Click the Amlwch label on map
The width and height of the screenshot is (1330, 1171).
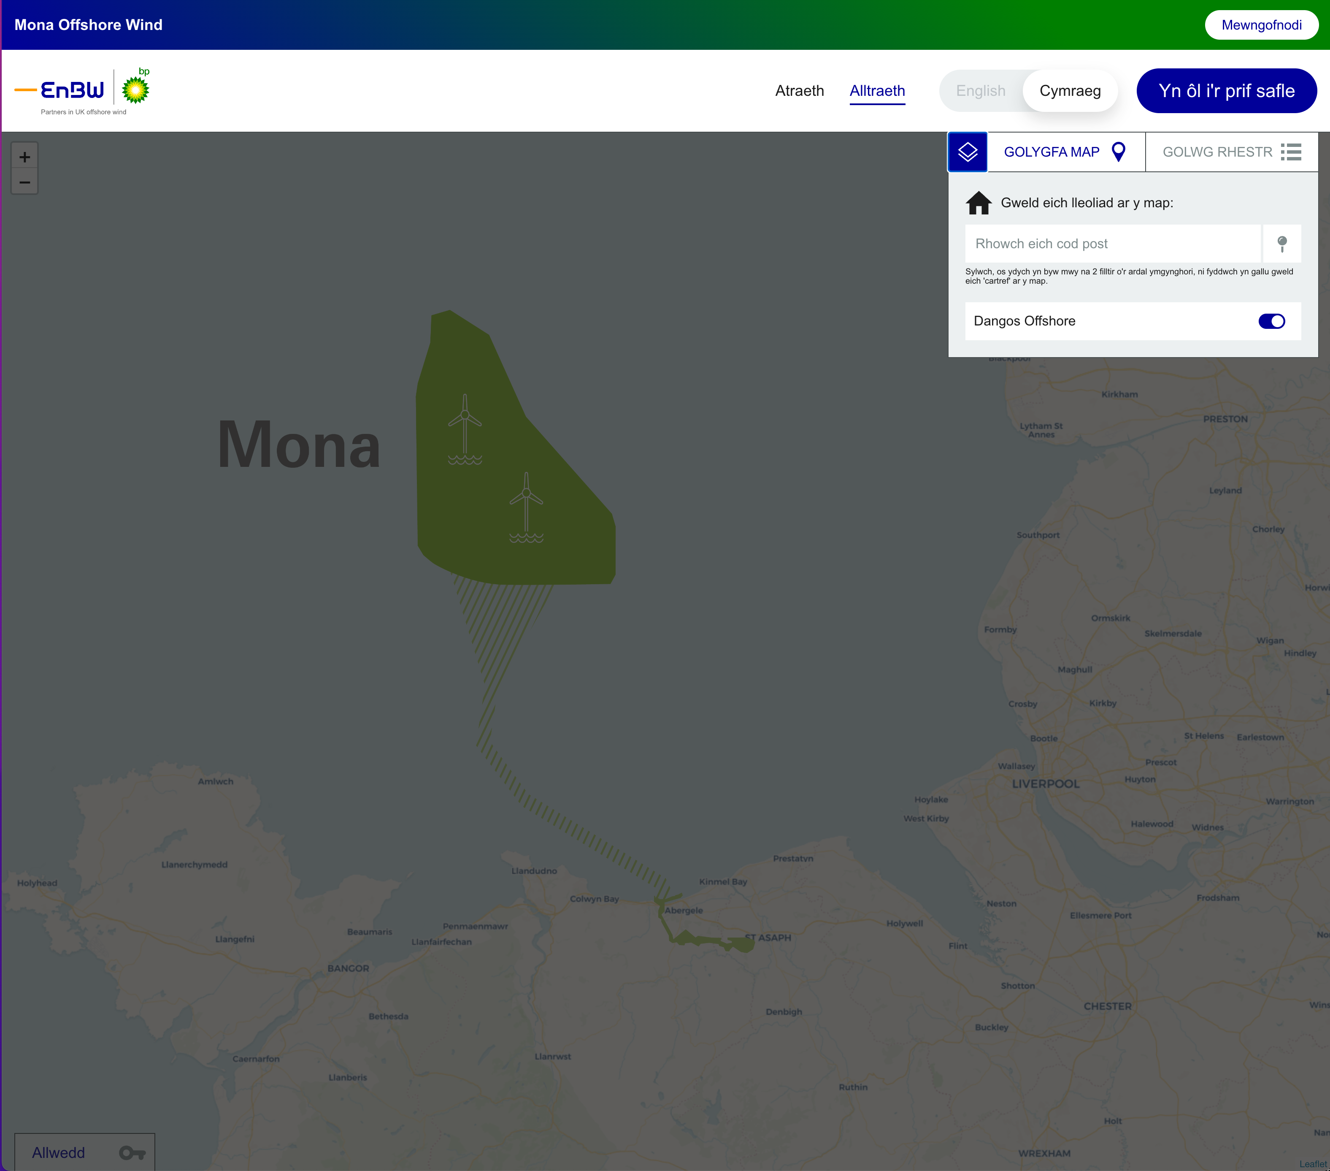coord(215,782)
